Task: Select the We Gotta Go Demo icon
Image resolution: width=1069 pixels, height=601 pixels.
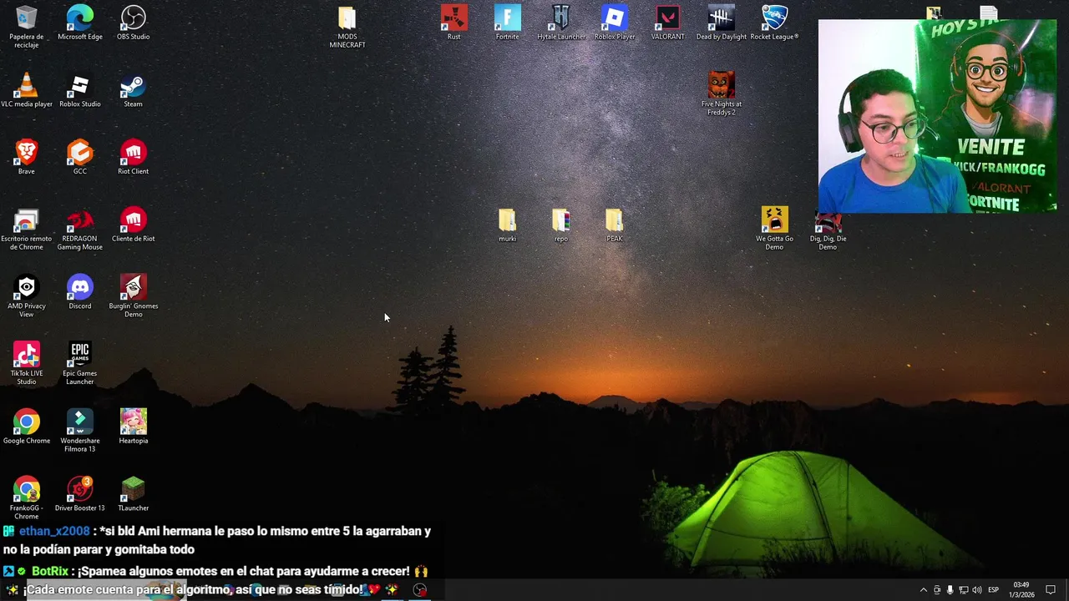Action: click(x=775, y=229)
